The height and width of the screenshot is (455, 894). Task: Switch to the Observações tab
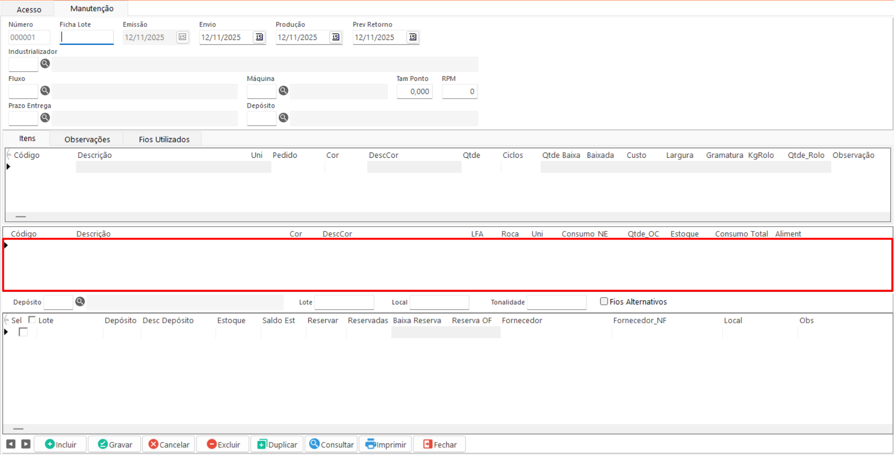point(87,139)
